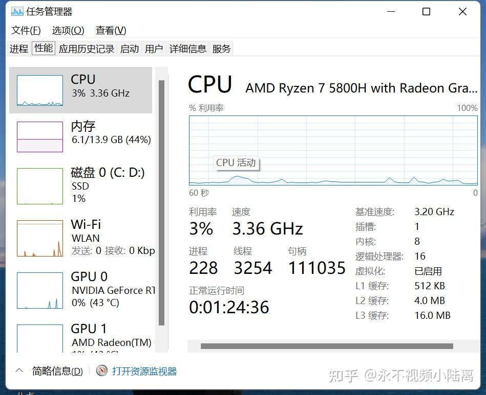Collapse to summary view with the chevron
486x395 pixels.
click(19, 370)
